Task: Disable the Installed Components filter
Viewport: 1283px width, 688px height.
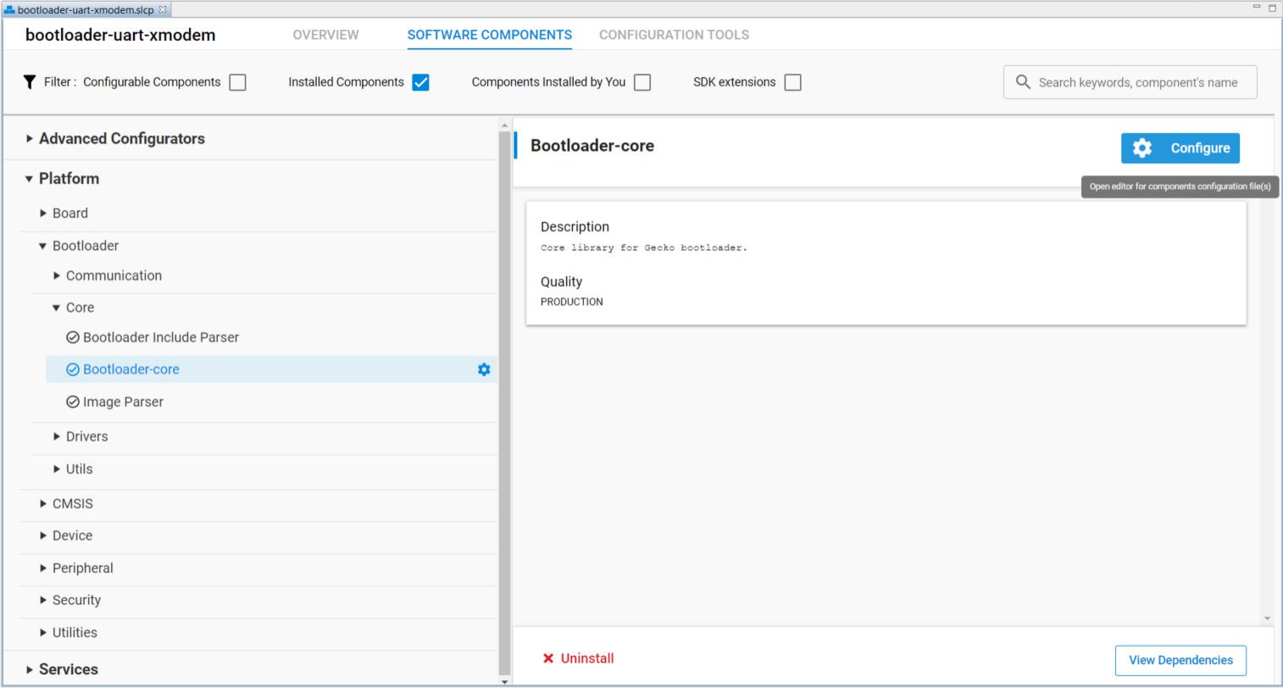Action: [x=421, y=82]
